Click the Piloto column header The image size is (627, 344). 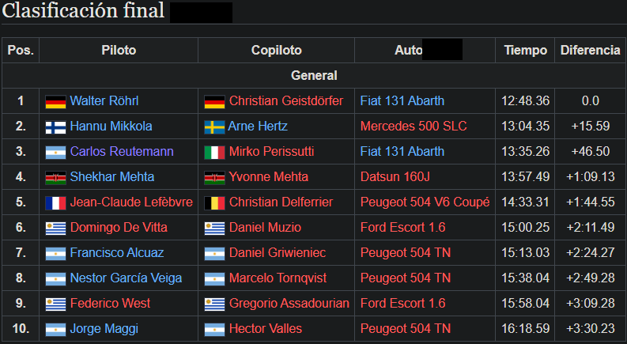[x=119, y=50]
